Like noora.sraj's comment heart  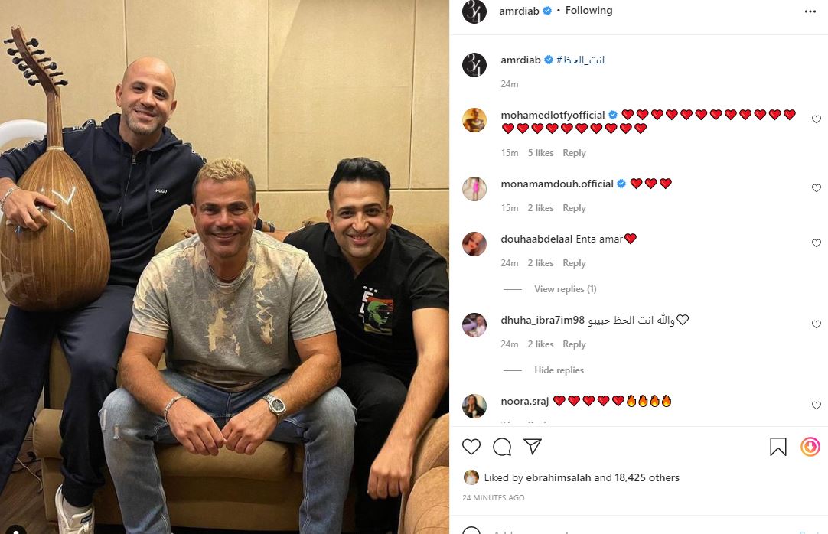(817, 405)
